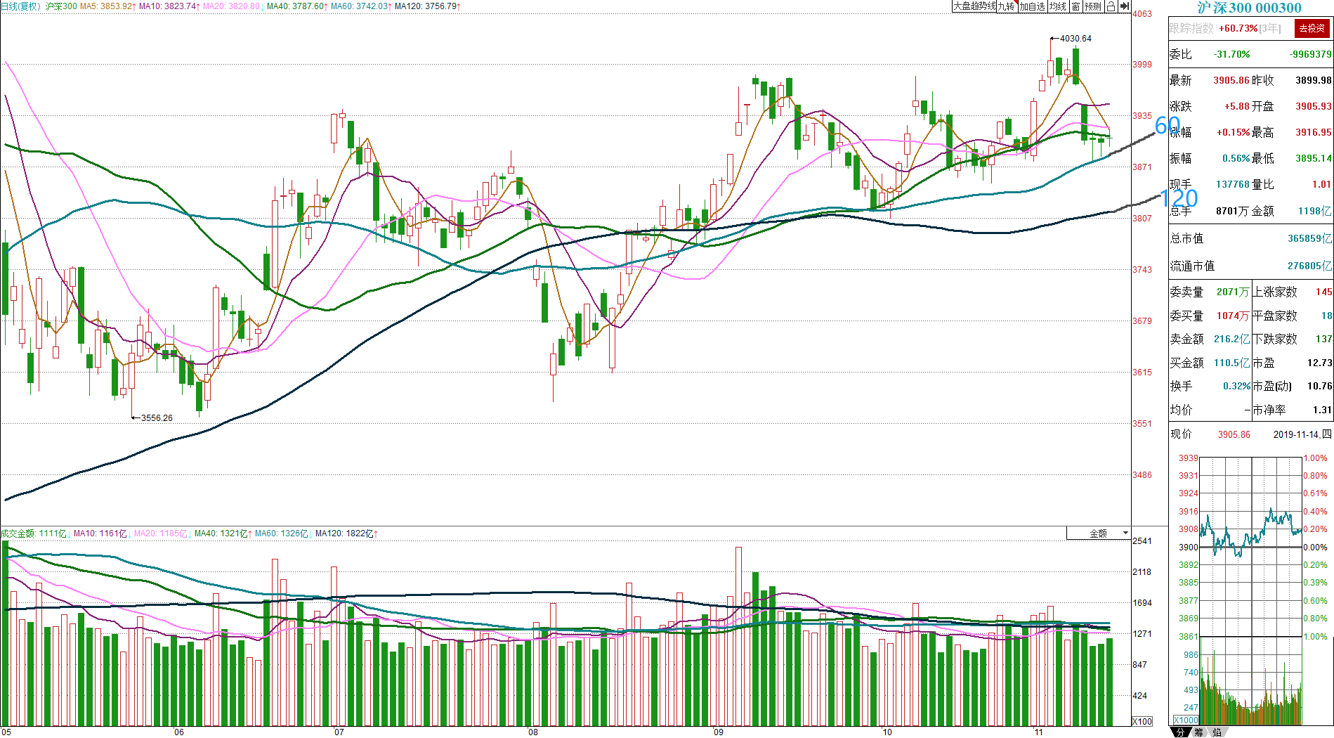The width and height of the screenshot is (1334, 738).
Task: Click the 3年 tracking period label
Action: pyautogui.click(x=1270, y=28)
